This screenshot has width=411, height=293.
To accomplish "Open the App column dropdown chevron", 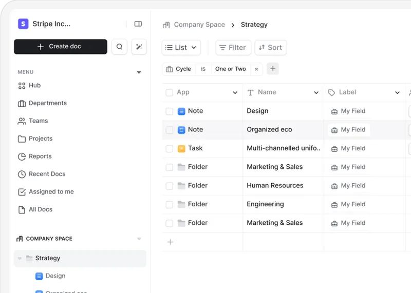I will tap(235, 92).
